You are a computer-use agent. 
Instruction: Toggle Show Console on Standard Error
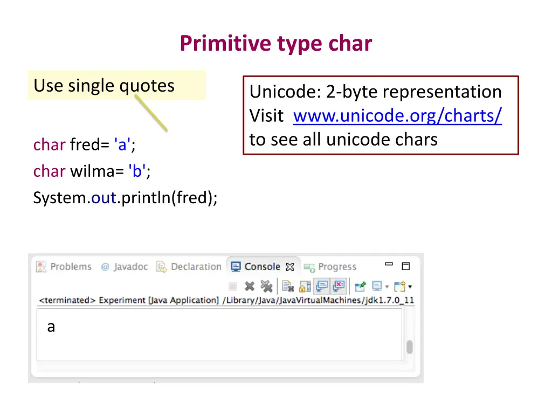point(339,286)
